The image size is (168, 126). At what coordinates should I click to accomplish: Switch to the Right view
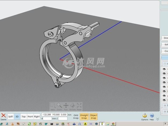coord(37,117)
